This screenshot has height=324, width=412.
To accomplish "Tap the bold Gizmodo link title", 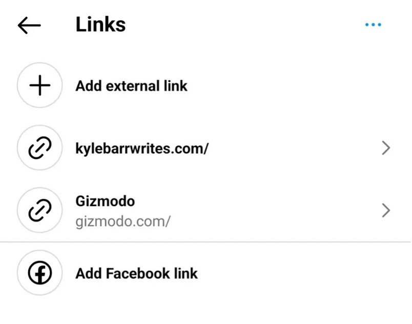I will click(105, 201).
